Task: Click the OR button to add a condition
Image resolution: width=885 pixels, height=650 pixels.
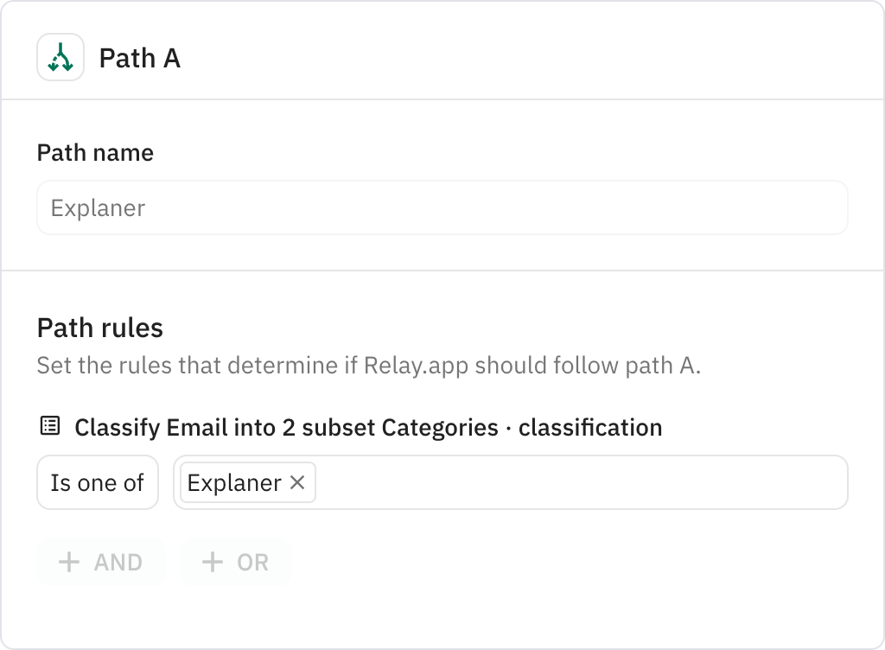Action: pyautogui.click(x=235, y=562)
